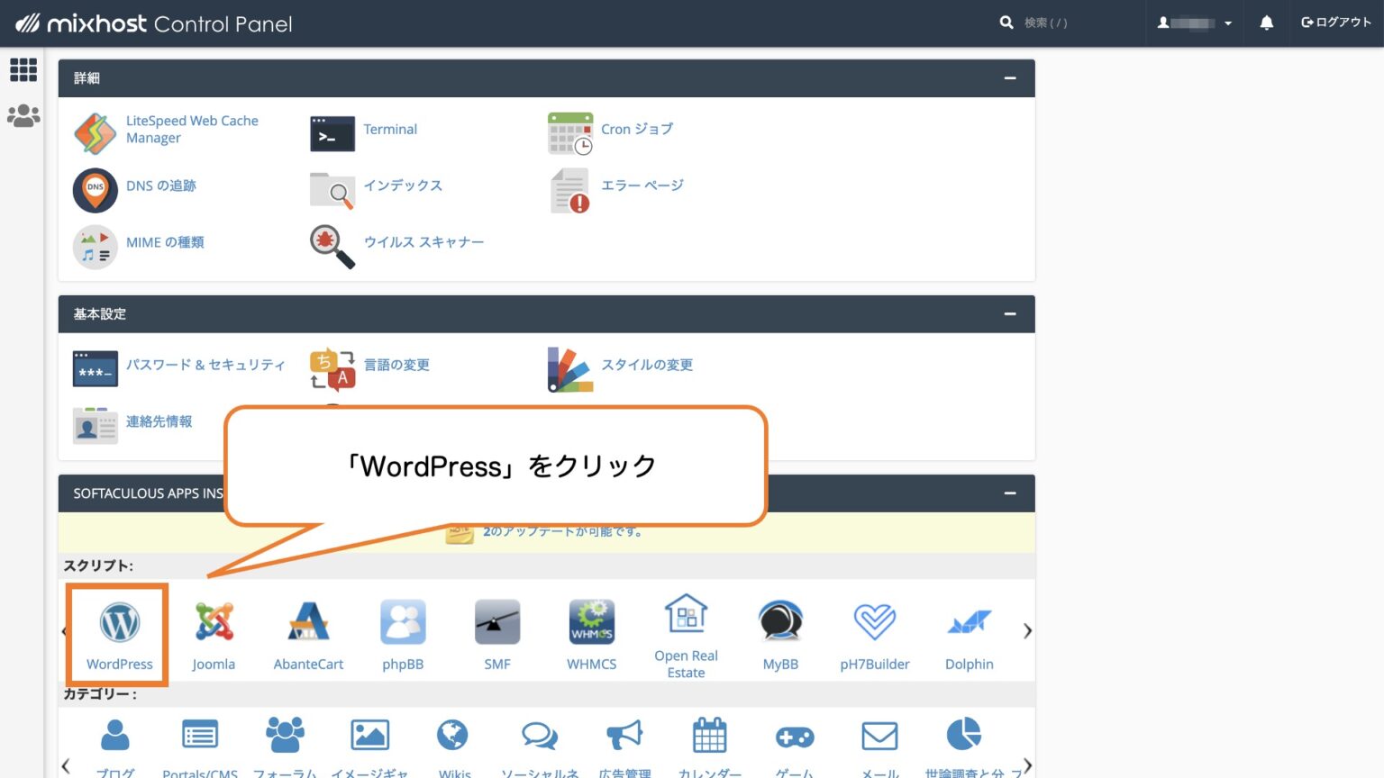Click the right arrow of the scripts carousel
This screenshot has width=1384, height=778.
(1026, 630)
